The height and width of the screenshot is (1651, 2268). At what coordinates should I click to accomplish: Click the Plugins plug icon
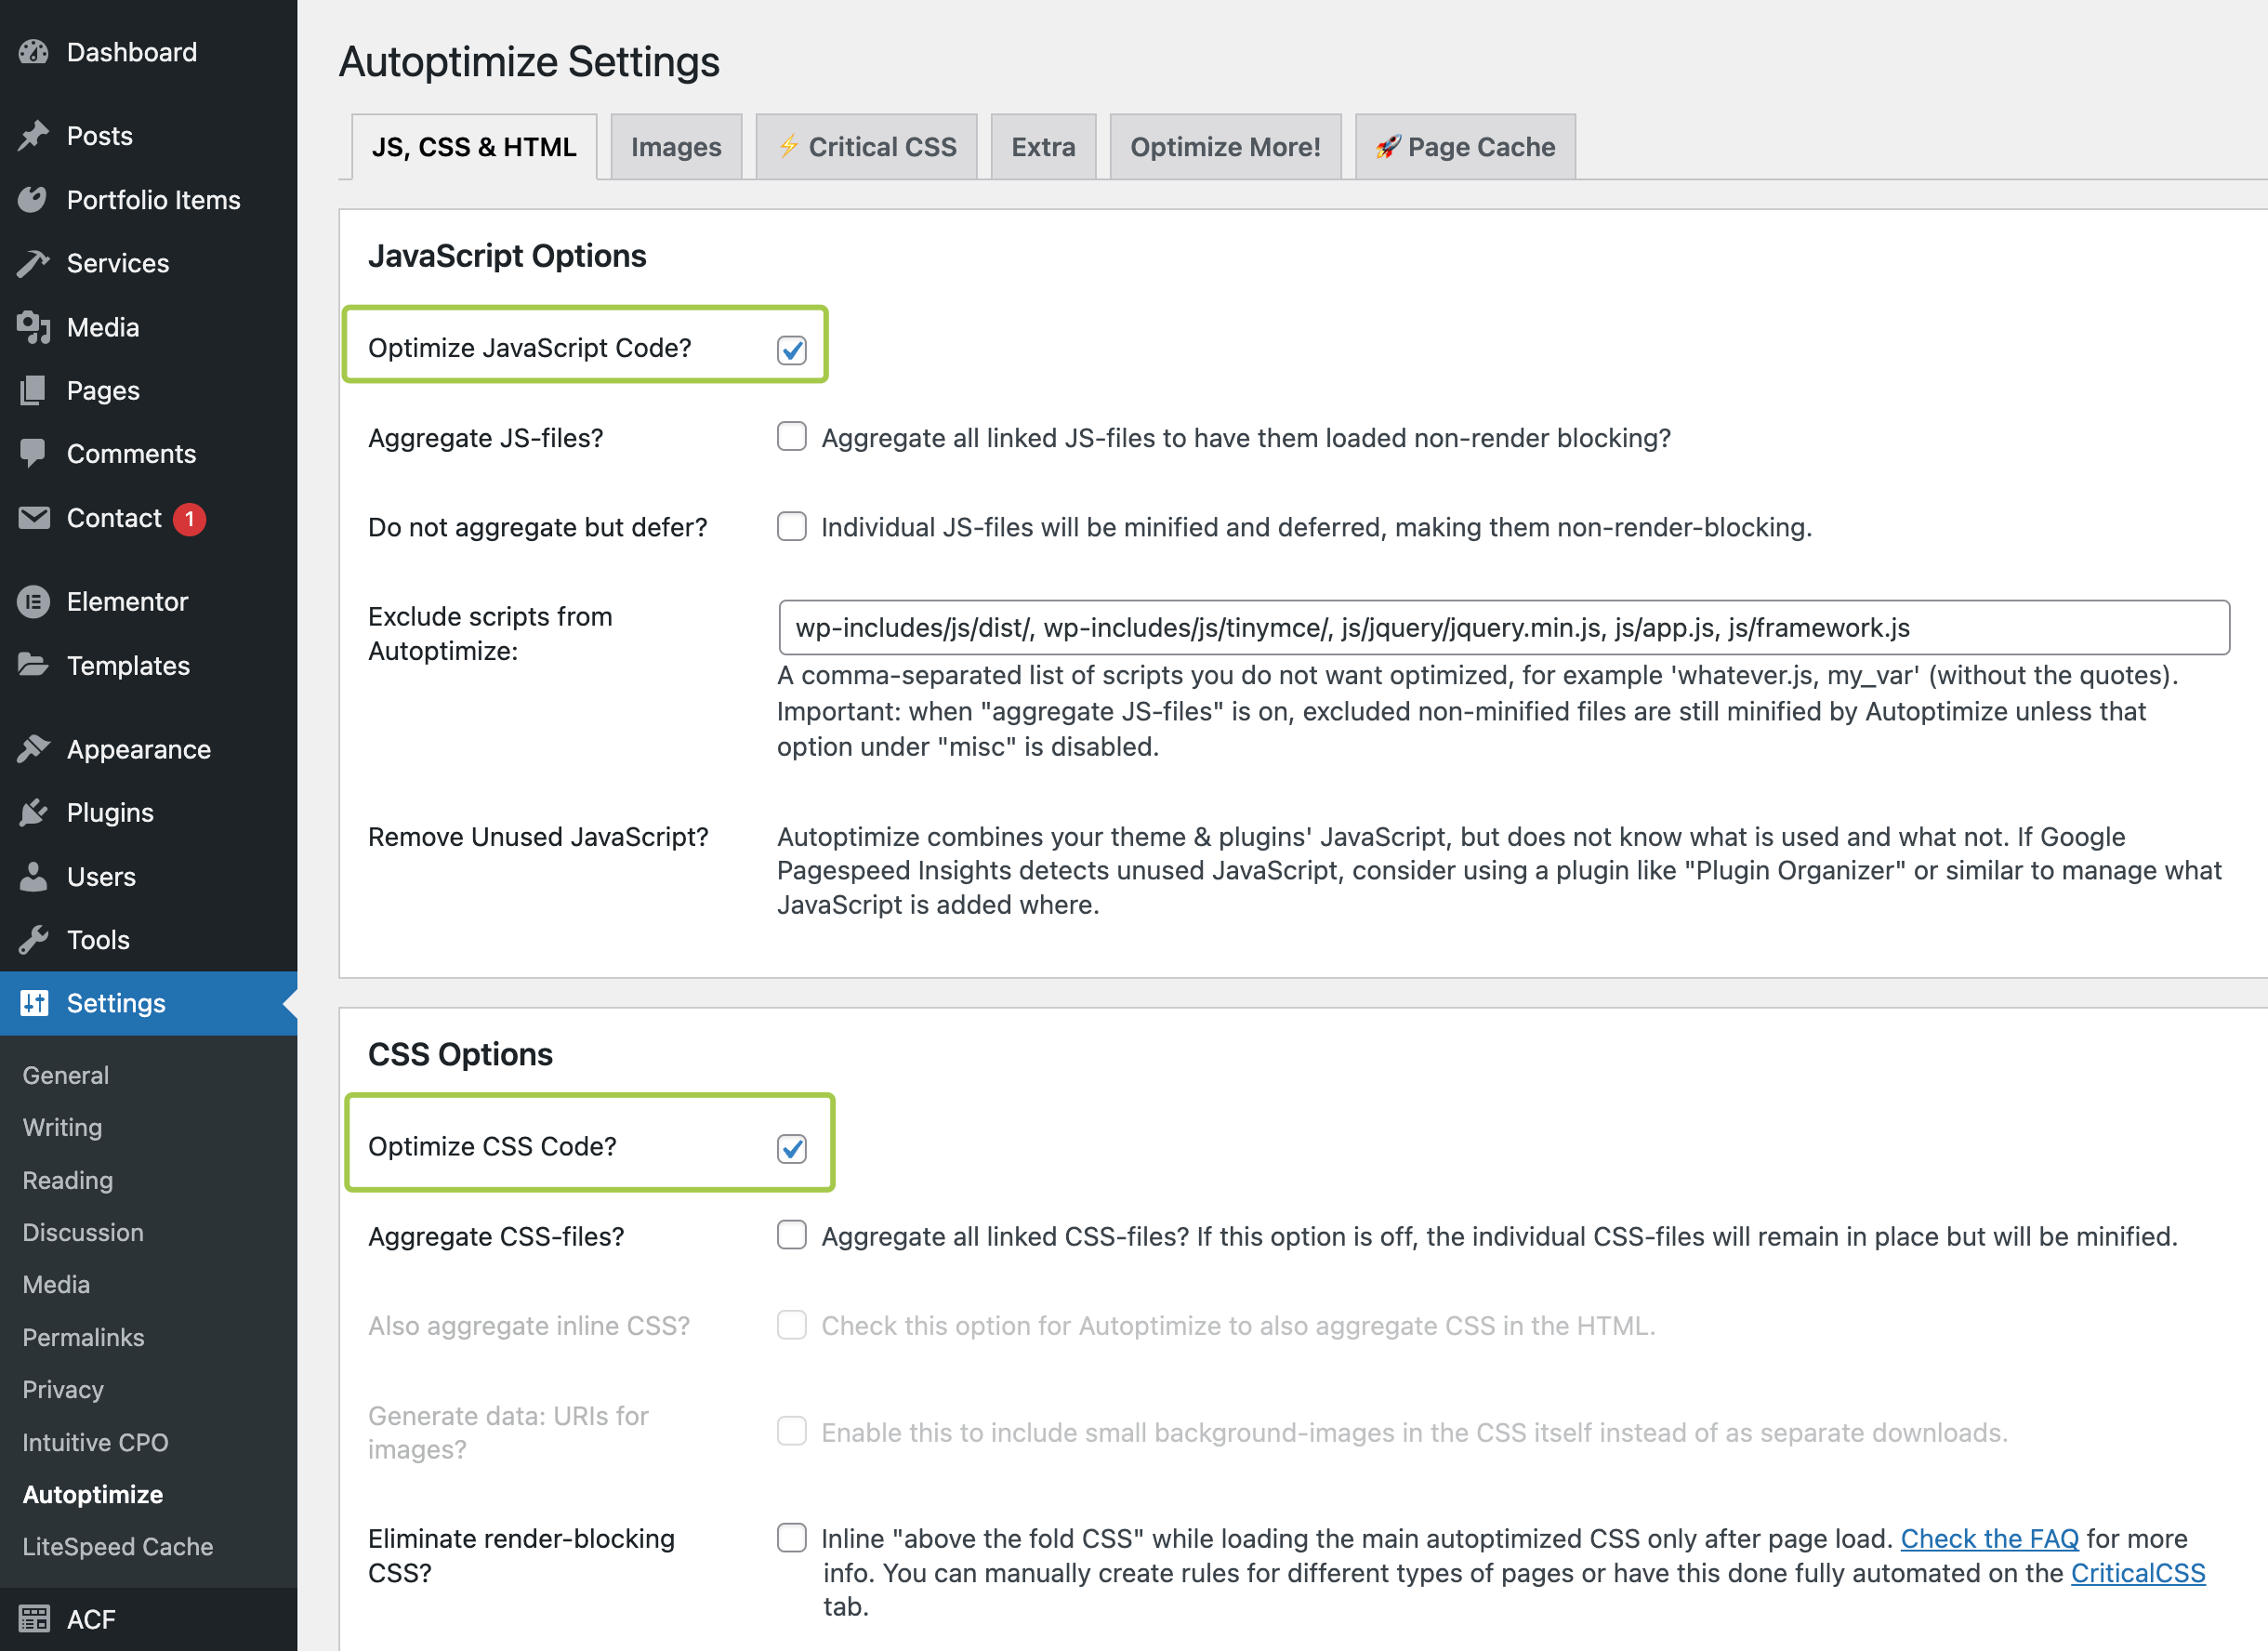coord(33,812)
